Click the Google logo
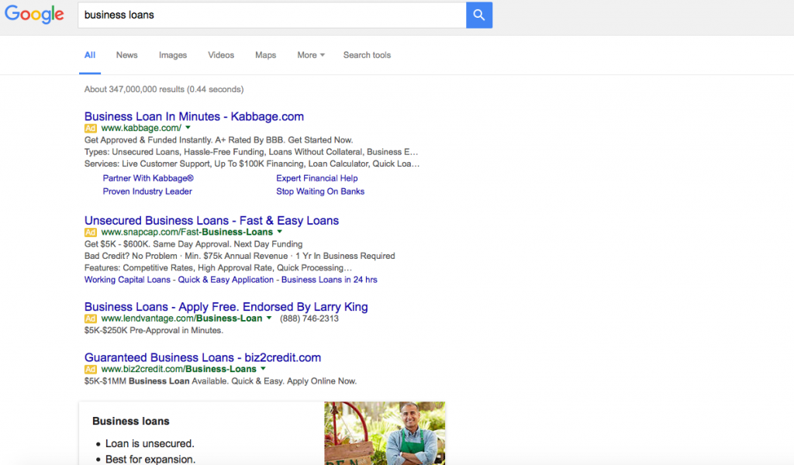This screenshot has width=794, height=465. [x=34, y=14]
